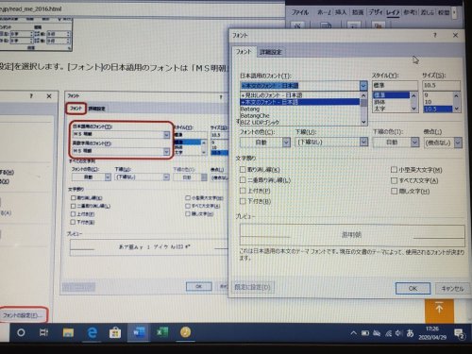The width and height of the screenshot is (472, 354).
Task: Open the フォントの色 color dropdown
Action: 286,143
